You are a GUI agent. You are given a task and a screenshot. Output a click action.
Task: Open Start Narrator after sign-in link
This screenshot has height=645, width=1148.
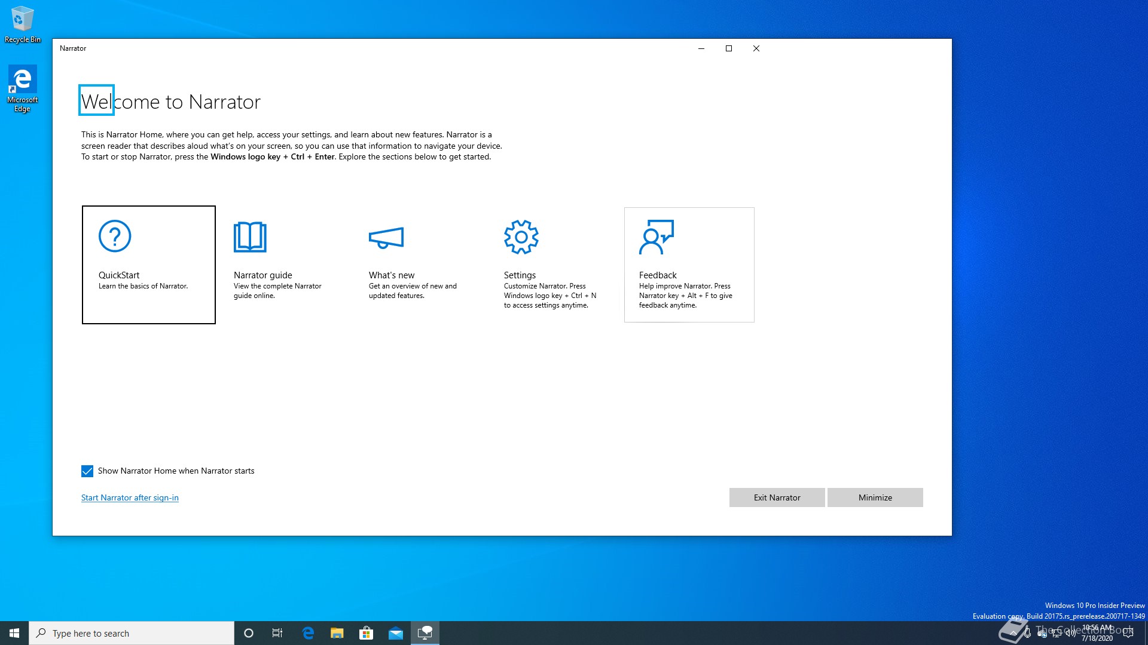(130, 497)
